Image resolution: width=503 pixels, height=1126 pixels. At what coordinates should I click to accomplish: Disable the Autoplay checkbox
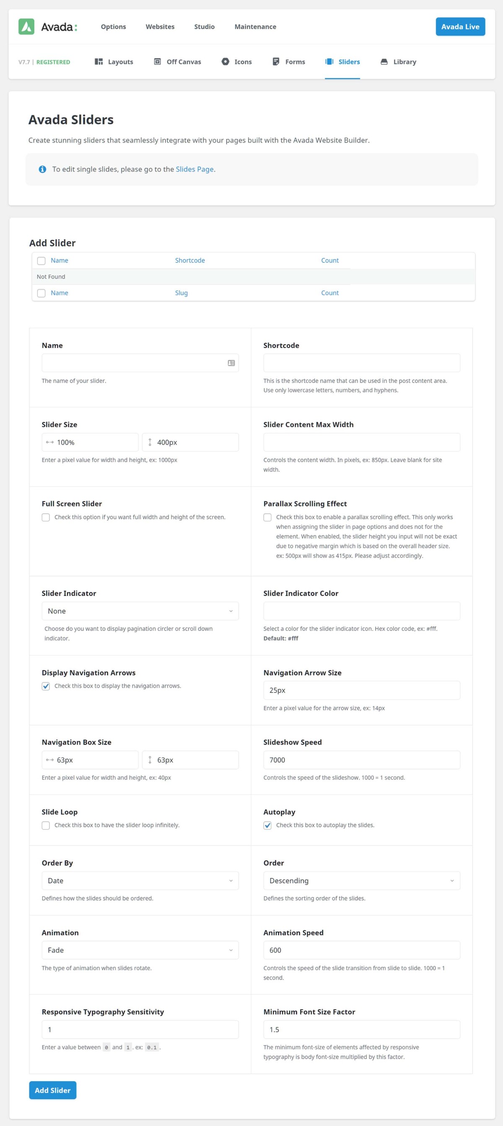pyautogui.click(x=267, y=825)
